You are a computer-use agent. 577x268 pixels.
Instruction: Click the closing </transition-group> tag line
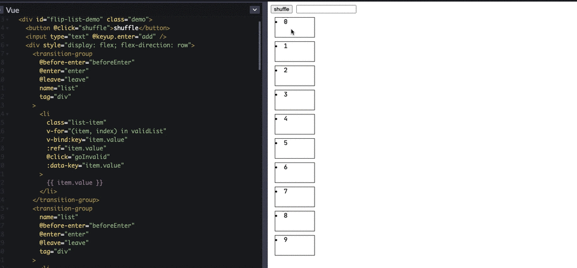(66, 200)
